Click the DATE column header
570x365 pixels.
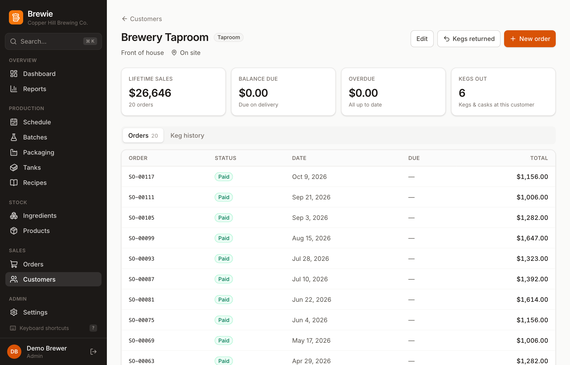coord(299,158)
